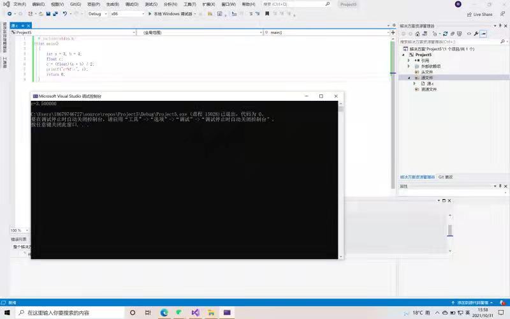Click the collapse all icon in Solution Explorer
Viewport: 510px width, 319px height.
[453, 34]
